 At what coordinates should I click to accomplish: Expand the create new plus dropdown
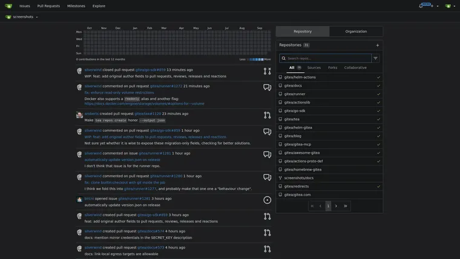434,6
